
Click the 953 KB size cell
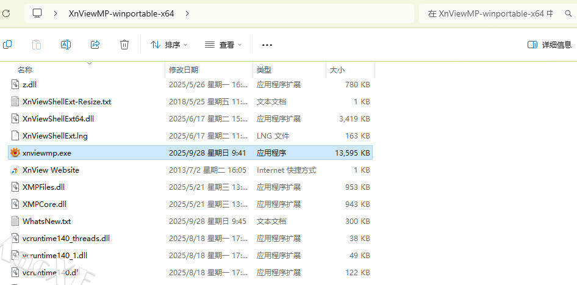(357, 187)
